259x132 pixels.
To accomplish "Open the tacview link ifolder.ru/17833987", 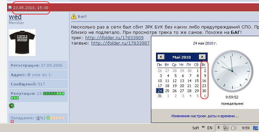I will pyautogui.click(x=120, y=43).
